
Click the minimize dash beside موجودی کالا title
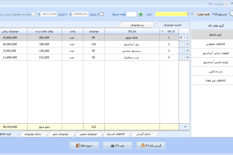(226, 4)
